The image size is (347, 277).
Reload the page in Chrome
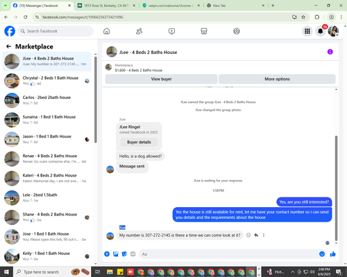(26, 17)
